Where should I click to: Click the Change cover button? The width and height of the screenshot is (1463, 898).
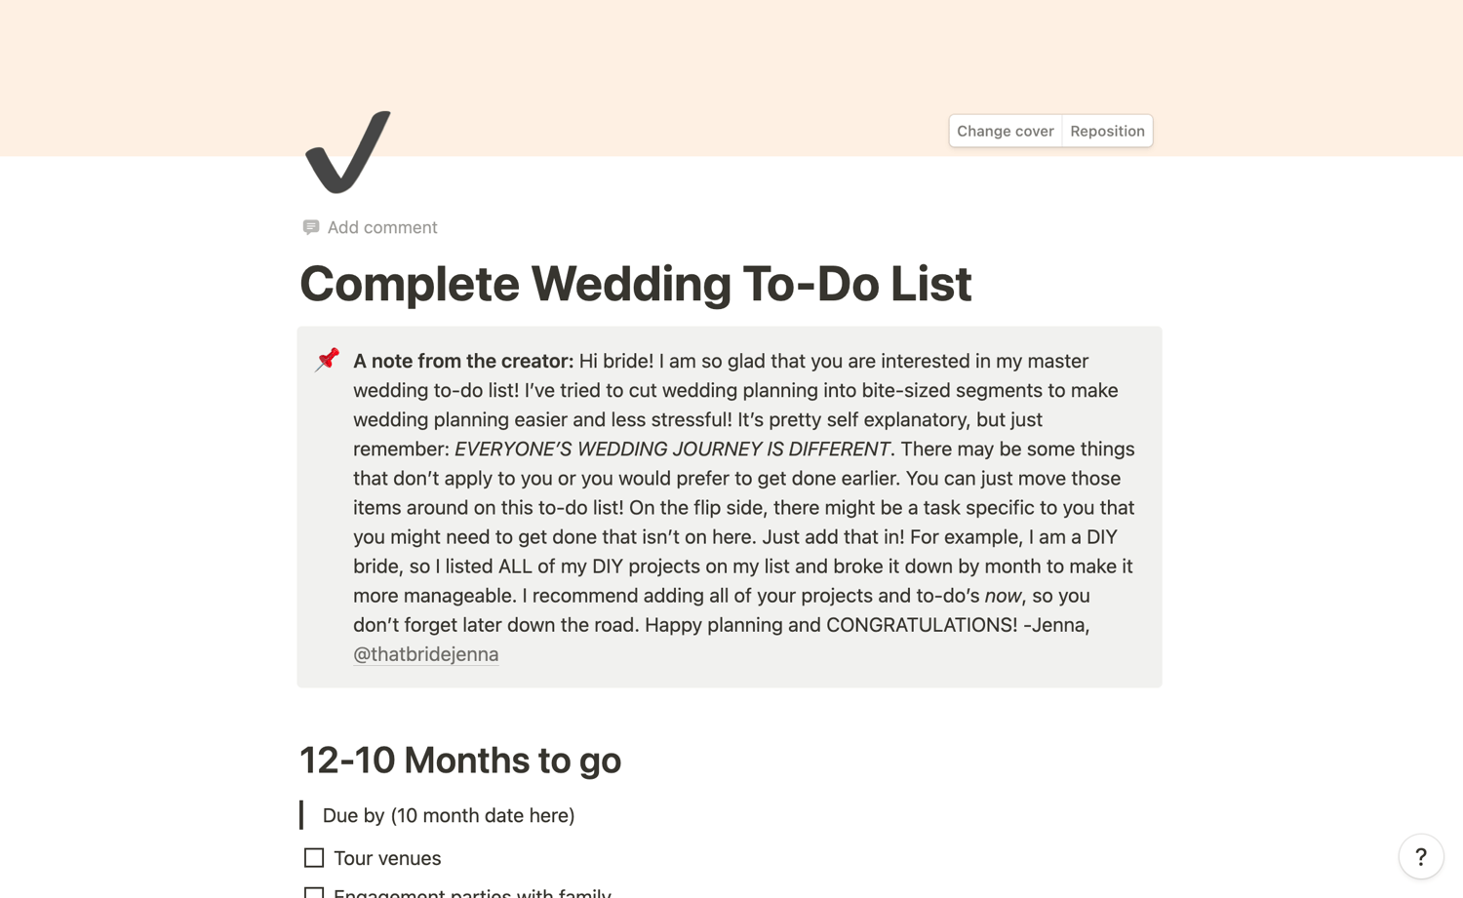pyautogui.click(x=1005, y=131)
